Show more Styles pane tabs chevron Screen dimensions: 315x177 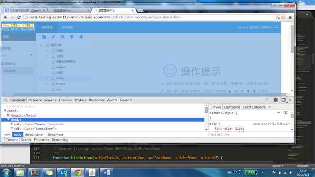pyautogui.click(x=270, y=107)
